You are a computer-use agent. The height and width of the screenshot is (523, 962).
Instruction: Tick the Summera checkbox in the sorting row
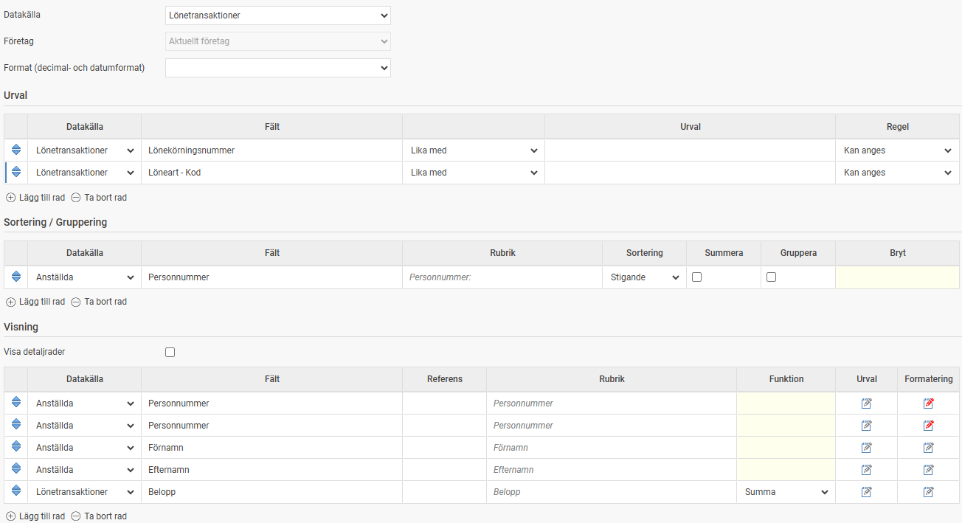click(696, 277)
